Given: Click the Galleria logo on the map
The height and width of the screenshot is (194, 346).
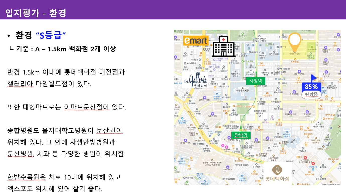Looking at the screenshot, I should (195, 80).
